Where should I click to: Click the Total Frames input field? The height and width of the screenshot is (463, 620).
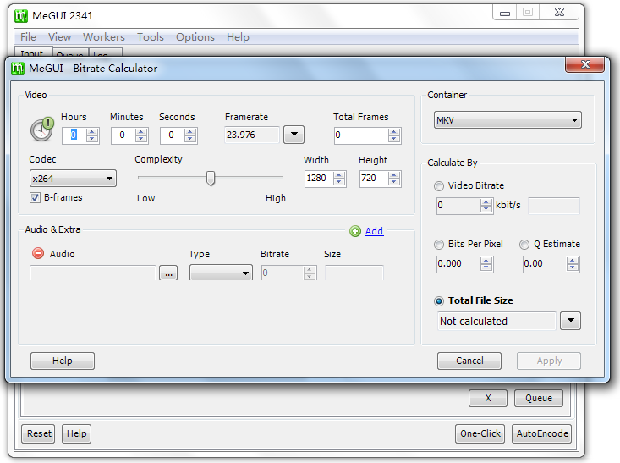pos(361,135)
